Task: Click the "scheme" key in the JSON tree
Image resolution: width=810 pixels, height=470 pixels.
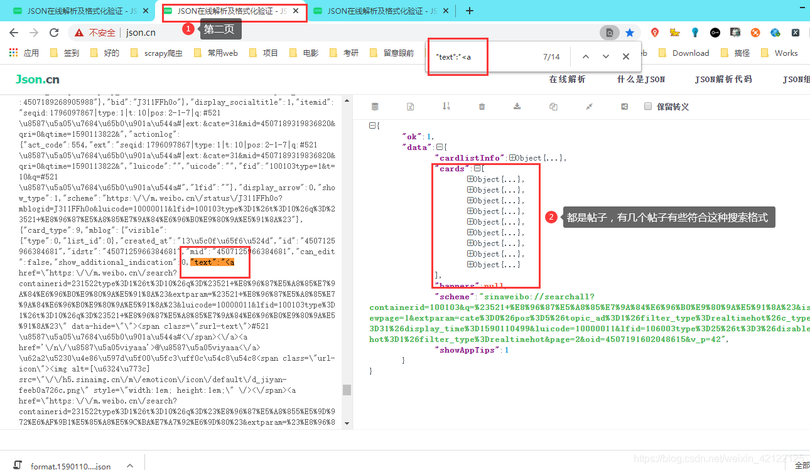Action: pyautogui.click(x=455, y=296)
